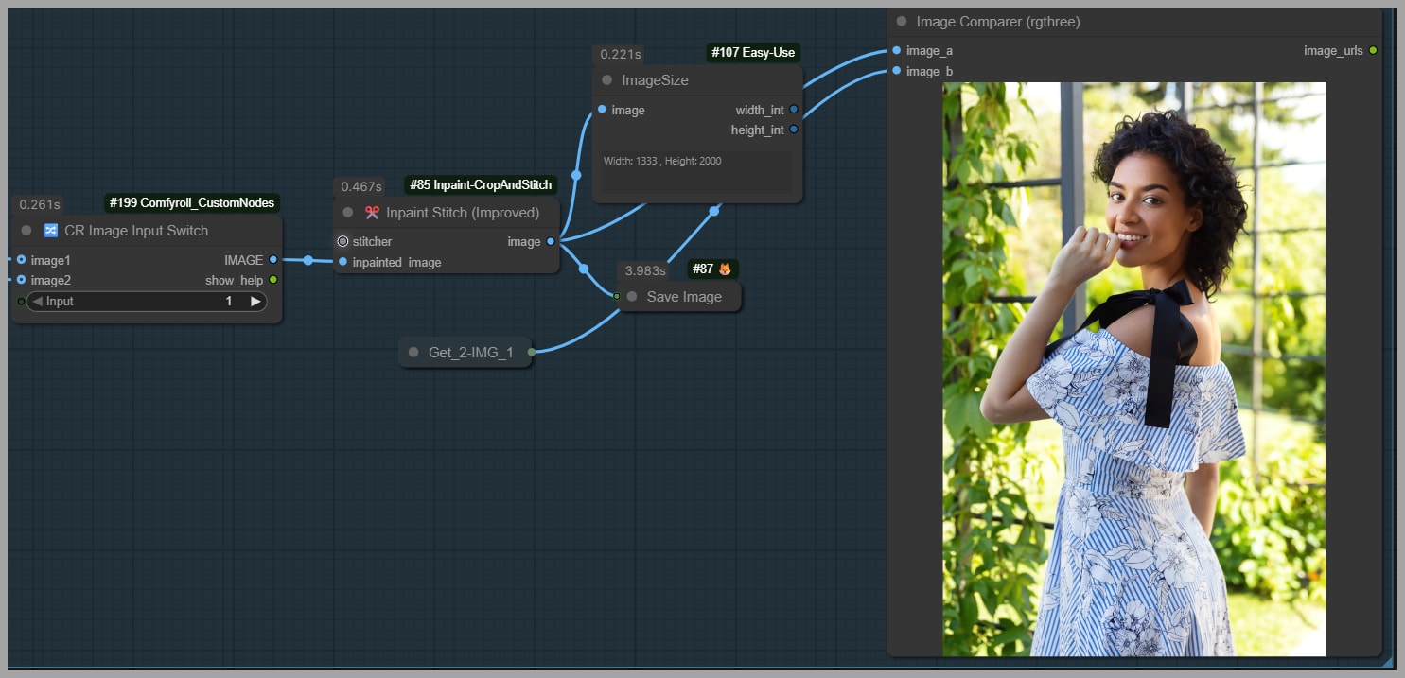Click the shuffle icon on CR Image Input Switch

(x=51, y=231)
